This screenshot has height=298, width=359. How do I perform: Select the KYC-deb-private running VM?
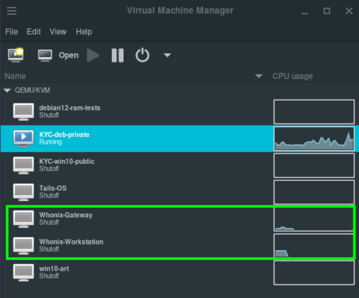coord(179,139)
